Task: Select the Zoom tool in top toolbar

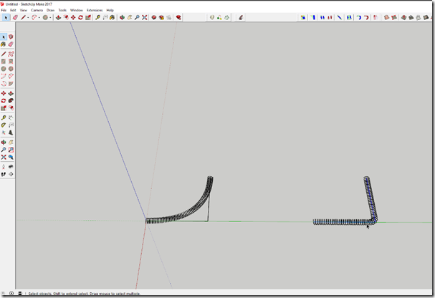Action: pos(137,17)
